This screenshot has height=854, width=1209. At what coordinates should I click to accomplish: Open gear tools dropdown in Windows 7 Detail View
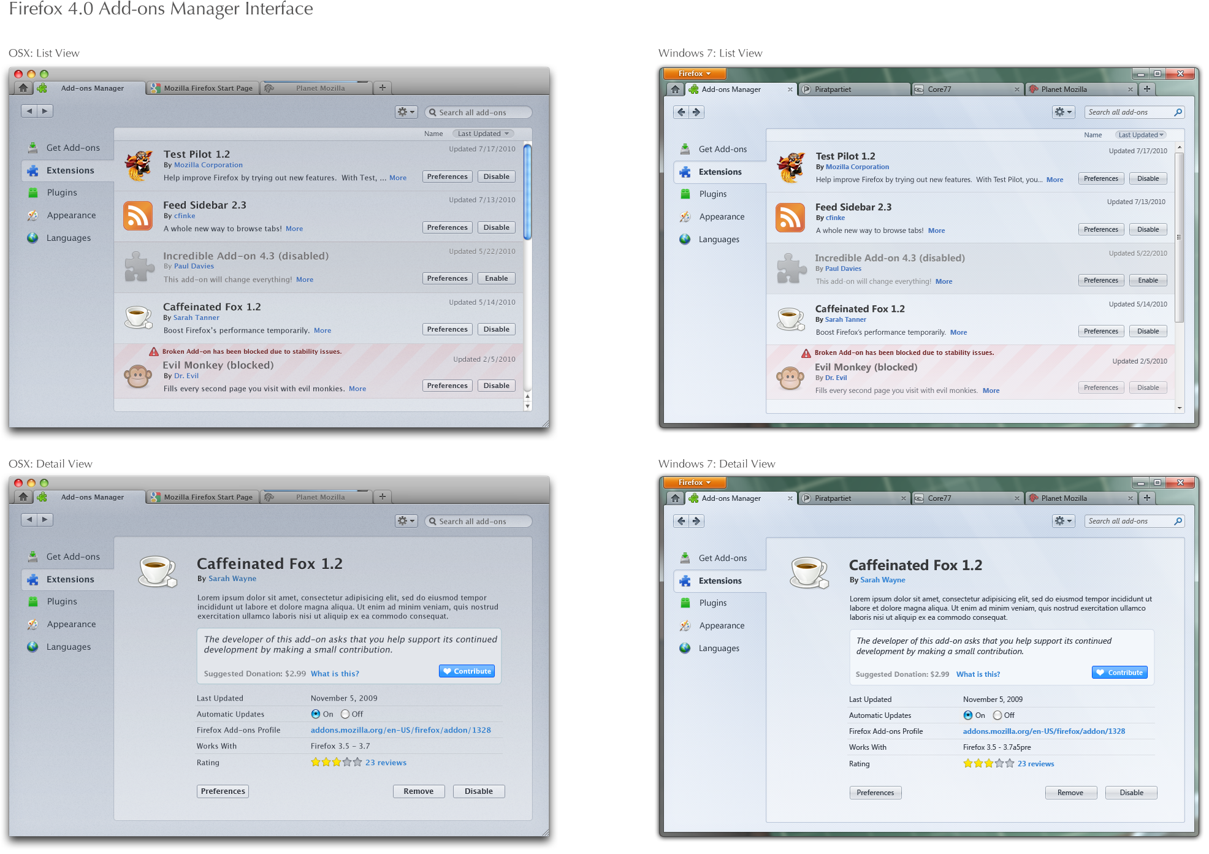tap(1064, 521)
